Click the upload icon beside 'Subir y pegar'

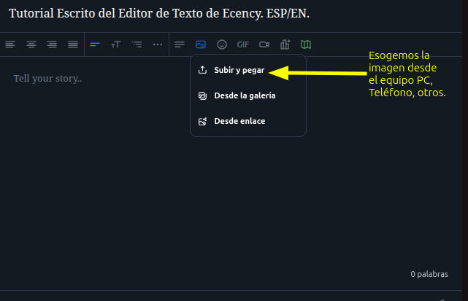click(x=202, y=70)
